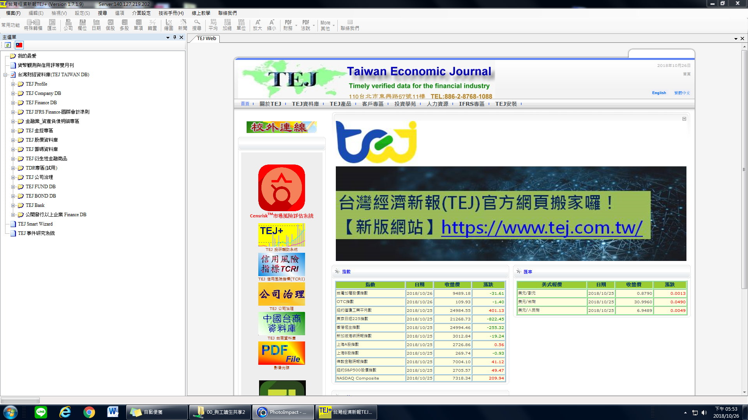Click the 放大 enlarge font icon
748x420 pixels.
(x=258, y=25)
